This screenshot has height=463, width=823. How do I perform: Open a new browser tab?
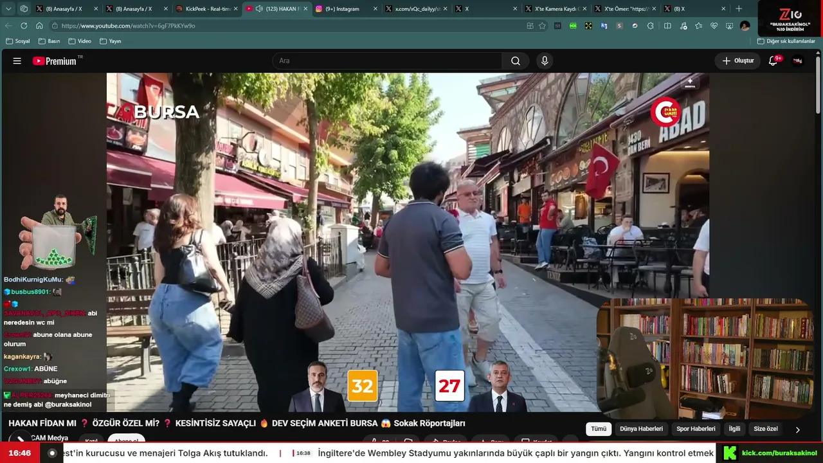click(739, 9)
